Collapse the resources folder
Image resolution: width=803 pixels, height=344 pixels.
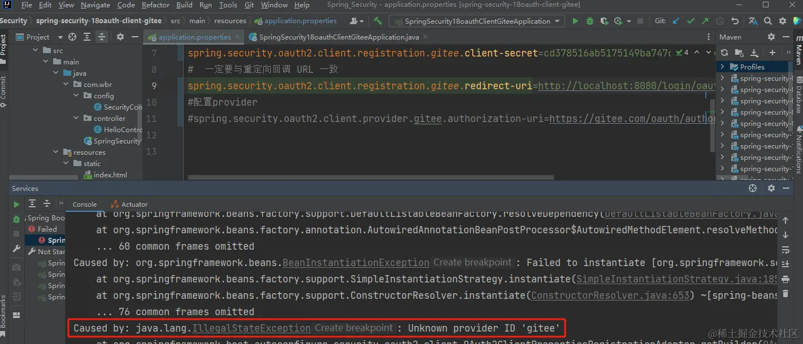[x=56, y=152]
